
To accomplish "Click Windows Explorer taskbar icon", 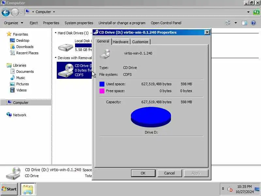I will point(28,189).
